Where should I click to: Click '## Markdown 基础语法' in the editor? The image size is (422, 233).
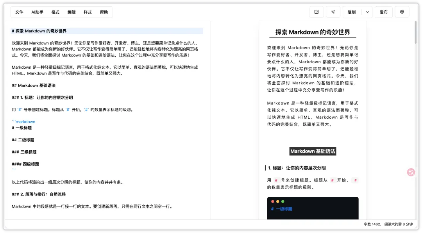pyautogui.click(x=34, y=85)
